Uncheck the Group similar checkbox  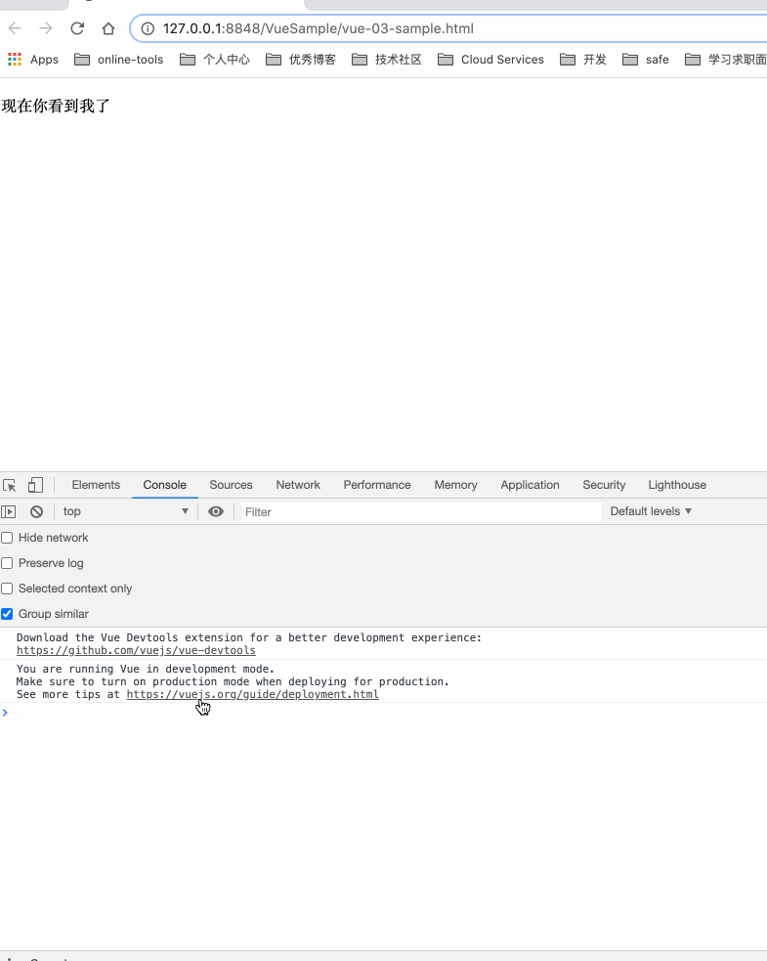[7, 614]
